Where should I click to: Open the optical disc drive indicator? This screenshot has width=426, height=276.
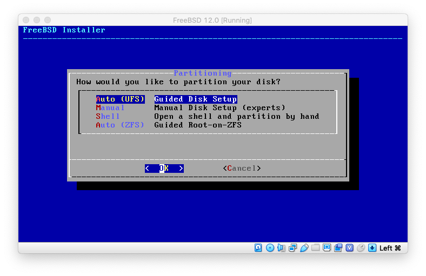270,248
